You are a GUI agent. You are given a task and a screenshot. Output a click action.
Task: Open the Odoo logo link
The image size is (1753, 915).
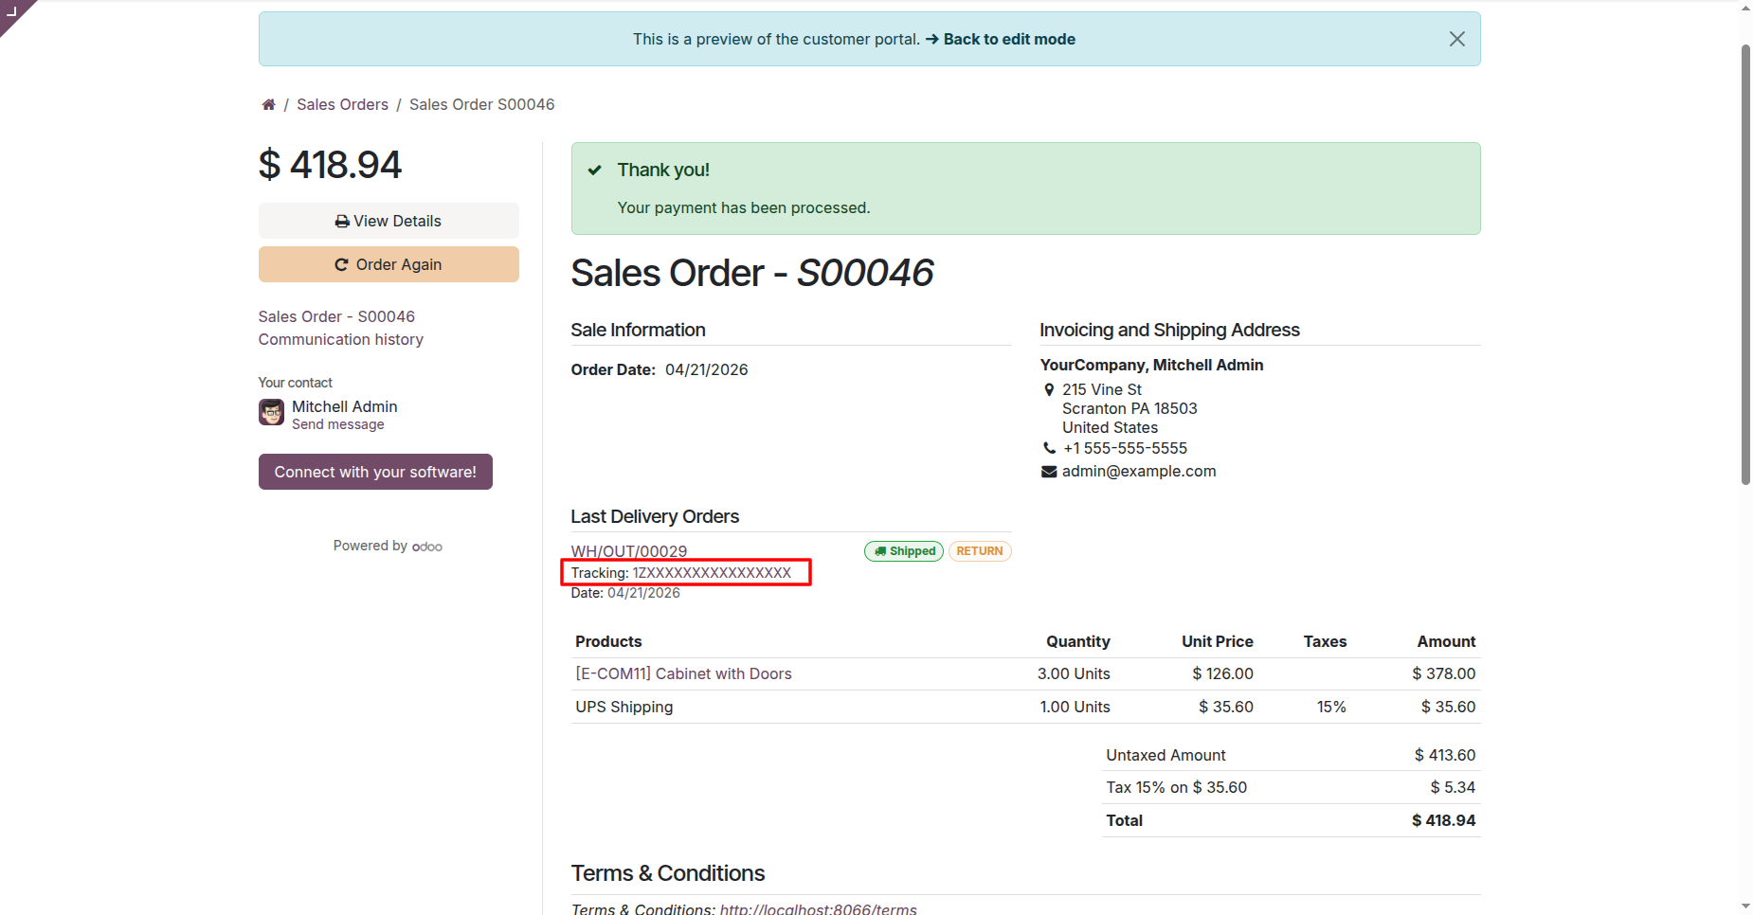(427, 547)
